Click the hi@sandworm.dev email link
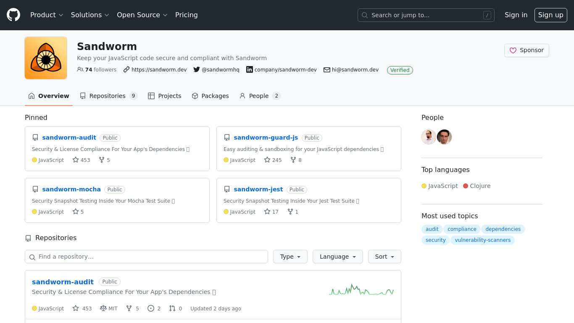574x323 pixels. click(x=355, y=70)
